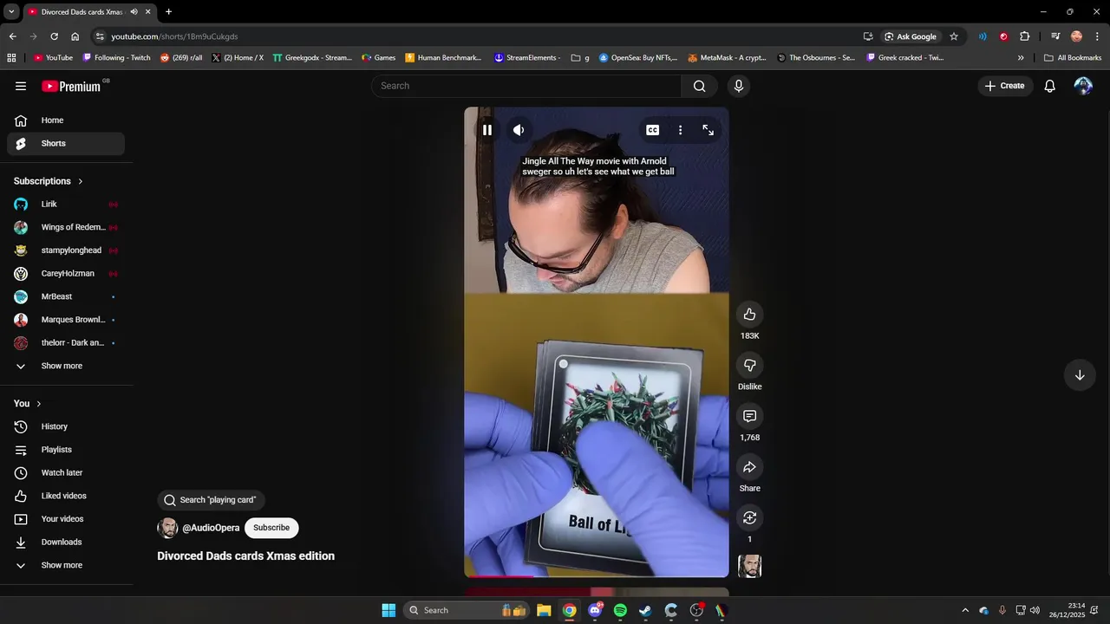Open Your videos in sidebar
The width and height of the screenshot is (1110, 624).
coord(66,519)
